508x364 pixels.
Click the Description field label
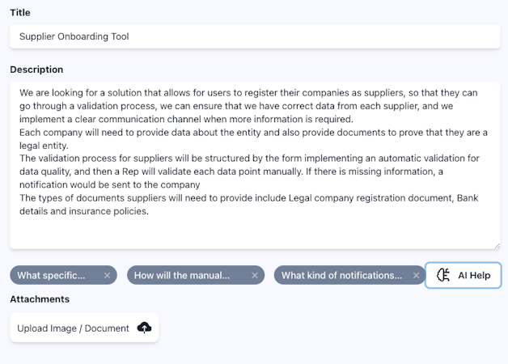(x=36, y=70)
